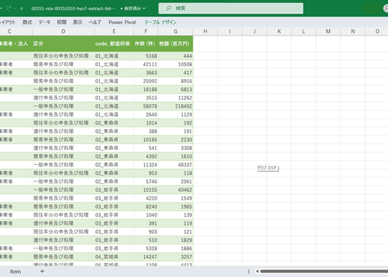Click the Redo arrow icon
This screenshot has width=388, height=277.
click(8, 8)
